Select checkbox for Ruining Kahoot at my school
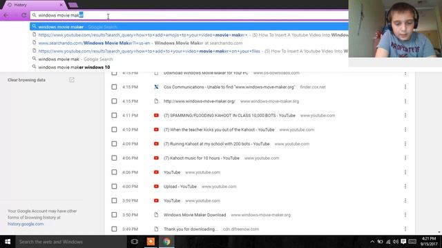The height and width of the screenshot is (248, 442). point(114,144)
